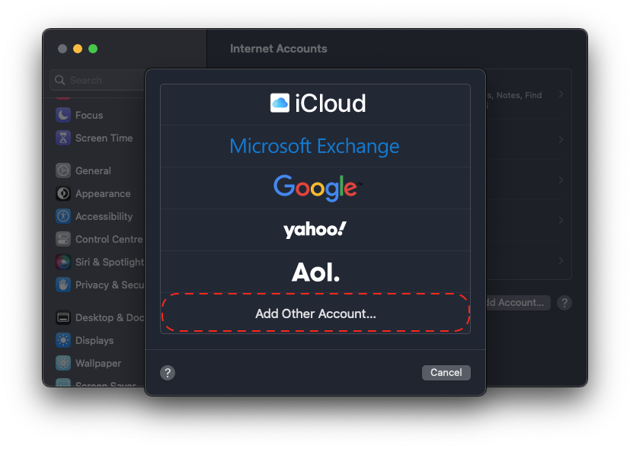Click the Siri & Spotlight icon

[63, 262]
